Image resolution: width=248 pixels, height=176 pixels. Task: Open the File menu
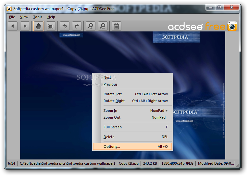(x=12, y=17)
